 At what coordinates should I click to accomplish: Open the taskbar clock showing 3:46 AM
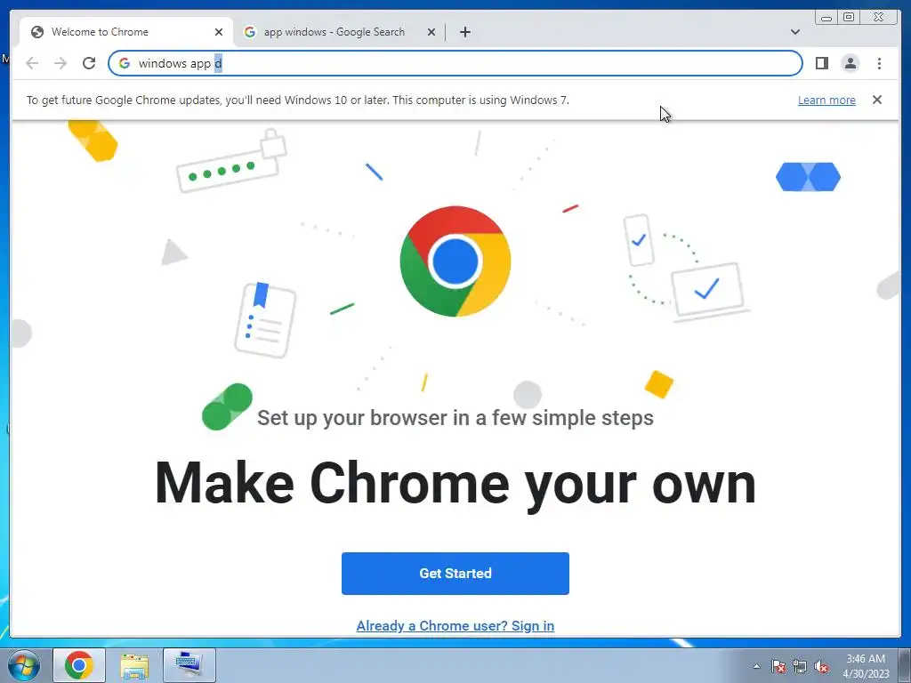(x=866, y=666)
